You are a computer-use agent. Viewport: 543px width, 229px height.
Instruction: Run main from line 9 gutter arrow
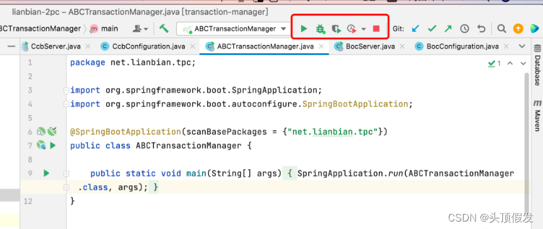(46, 173)
